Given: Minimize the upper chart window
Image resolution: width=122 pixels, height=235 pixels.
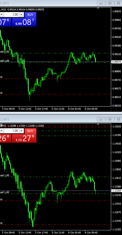Looking at the screenshot, I should click(x=101, y=3).
